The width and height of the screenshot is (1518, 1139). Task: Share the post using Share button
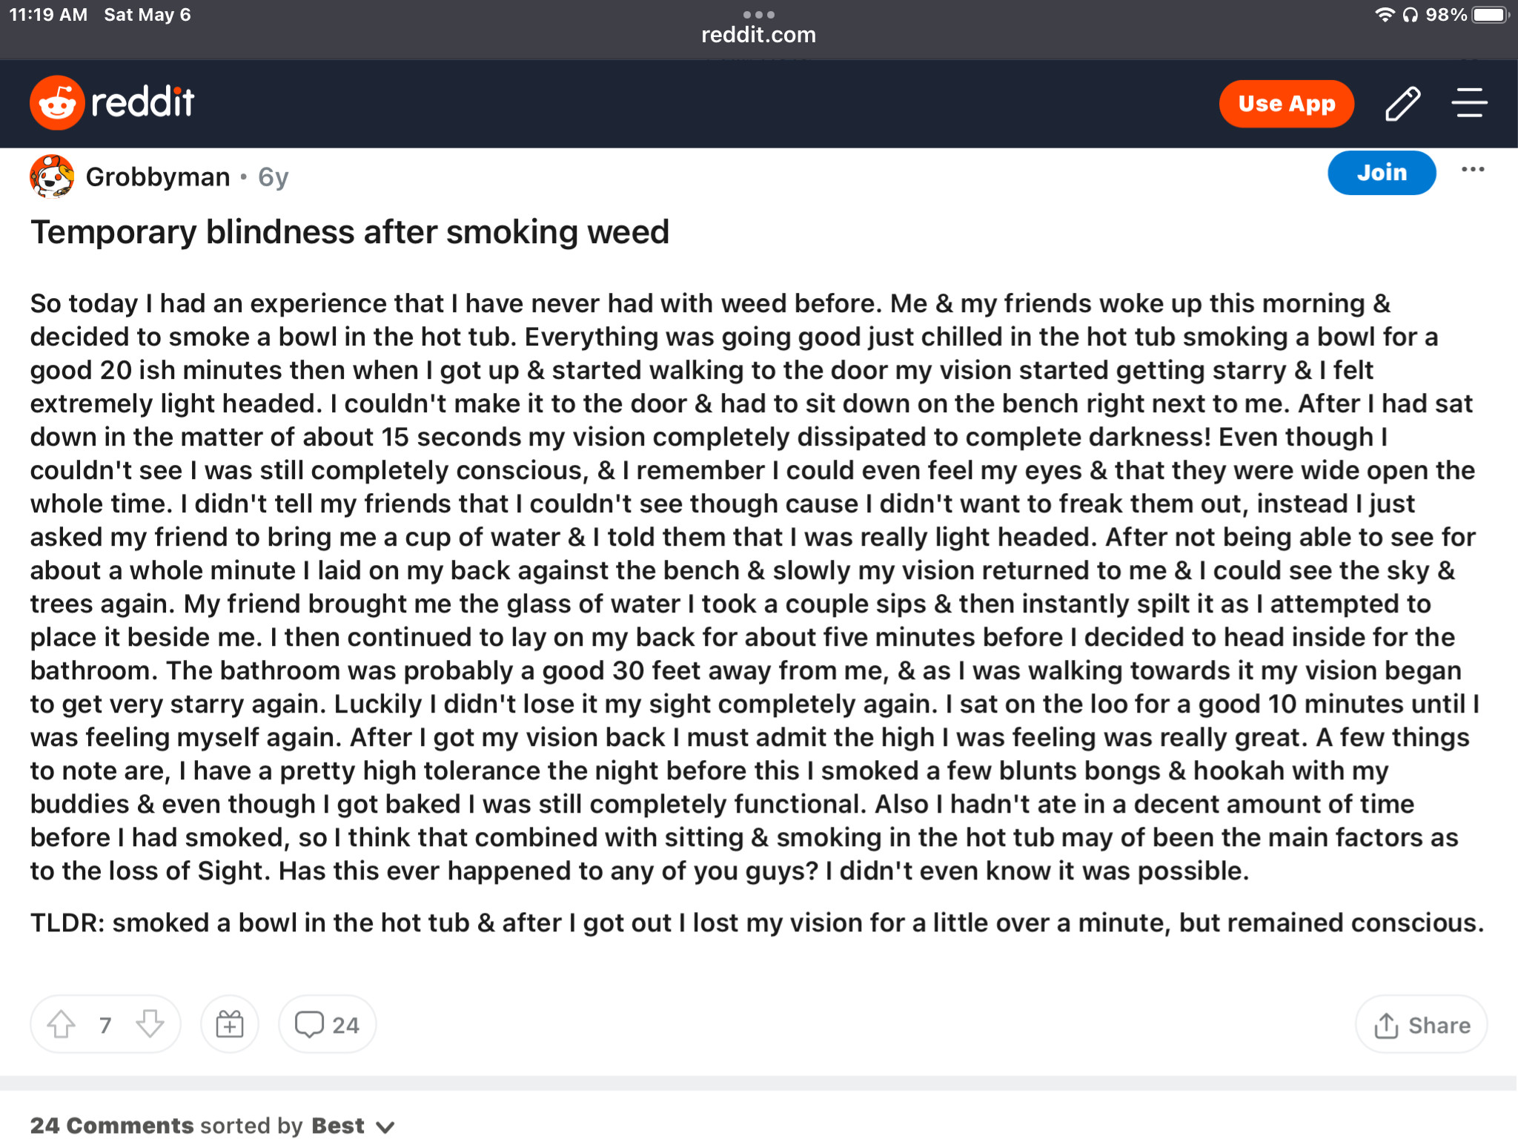tap(1421, 1025)
